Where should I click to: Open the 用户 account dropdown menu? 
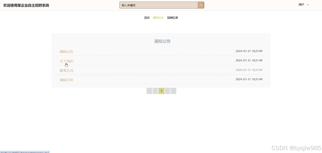pyautogui.click(x=301, y=5)
